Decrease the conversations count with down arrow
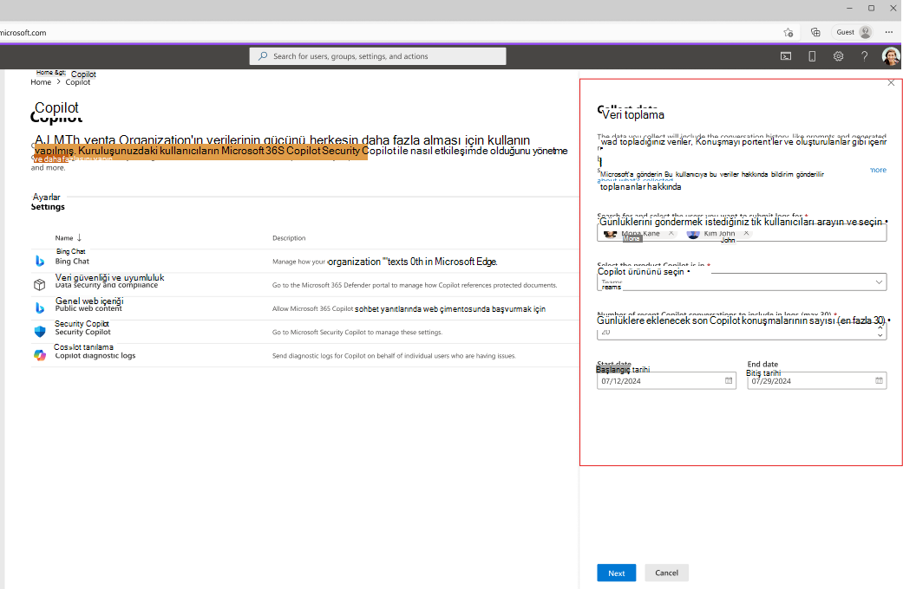This screenshot has width=903, height=589. coord(880,335)
